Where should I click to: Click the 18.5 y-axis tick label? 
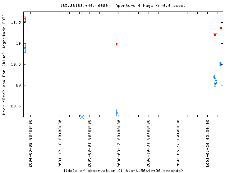click(16, 22)
